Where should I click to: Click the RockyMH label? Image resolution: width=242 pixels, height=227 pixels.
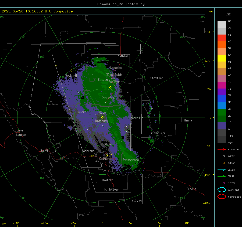tap(71, 76)
